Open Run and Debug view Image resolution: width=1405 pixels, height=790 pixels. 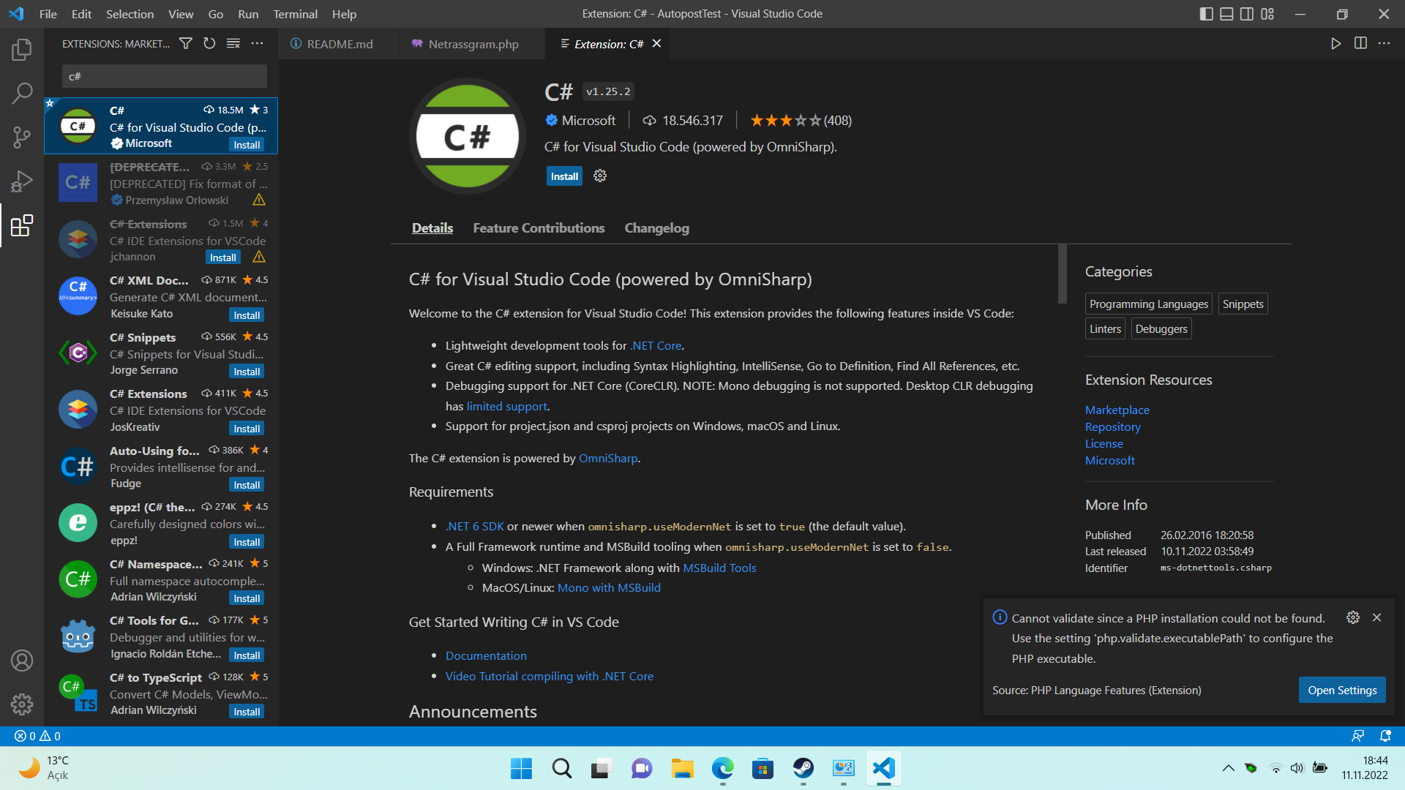22,181
